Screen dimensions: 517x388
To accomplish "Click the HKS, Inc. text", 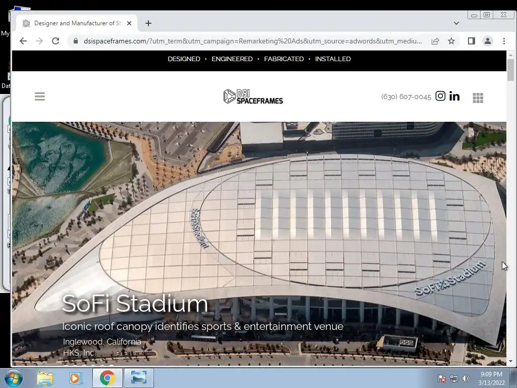I will click(x=79, y=353).
